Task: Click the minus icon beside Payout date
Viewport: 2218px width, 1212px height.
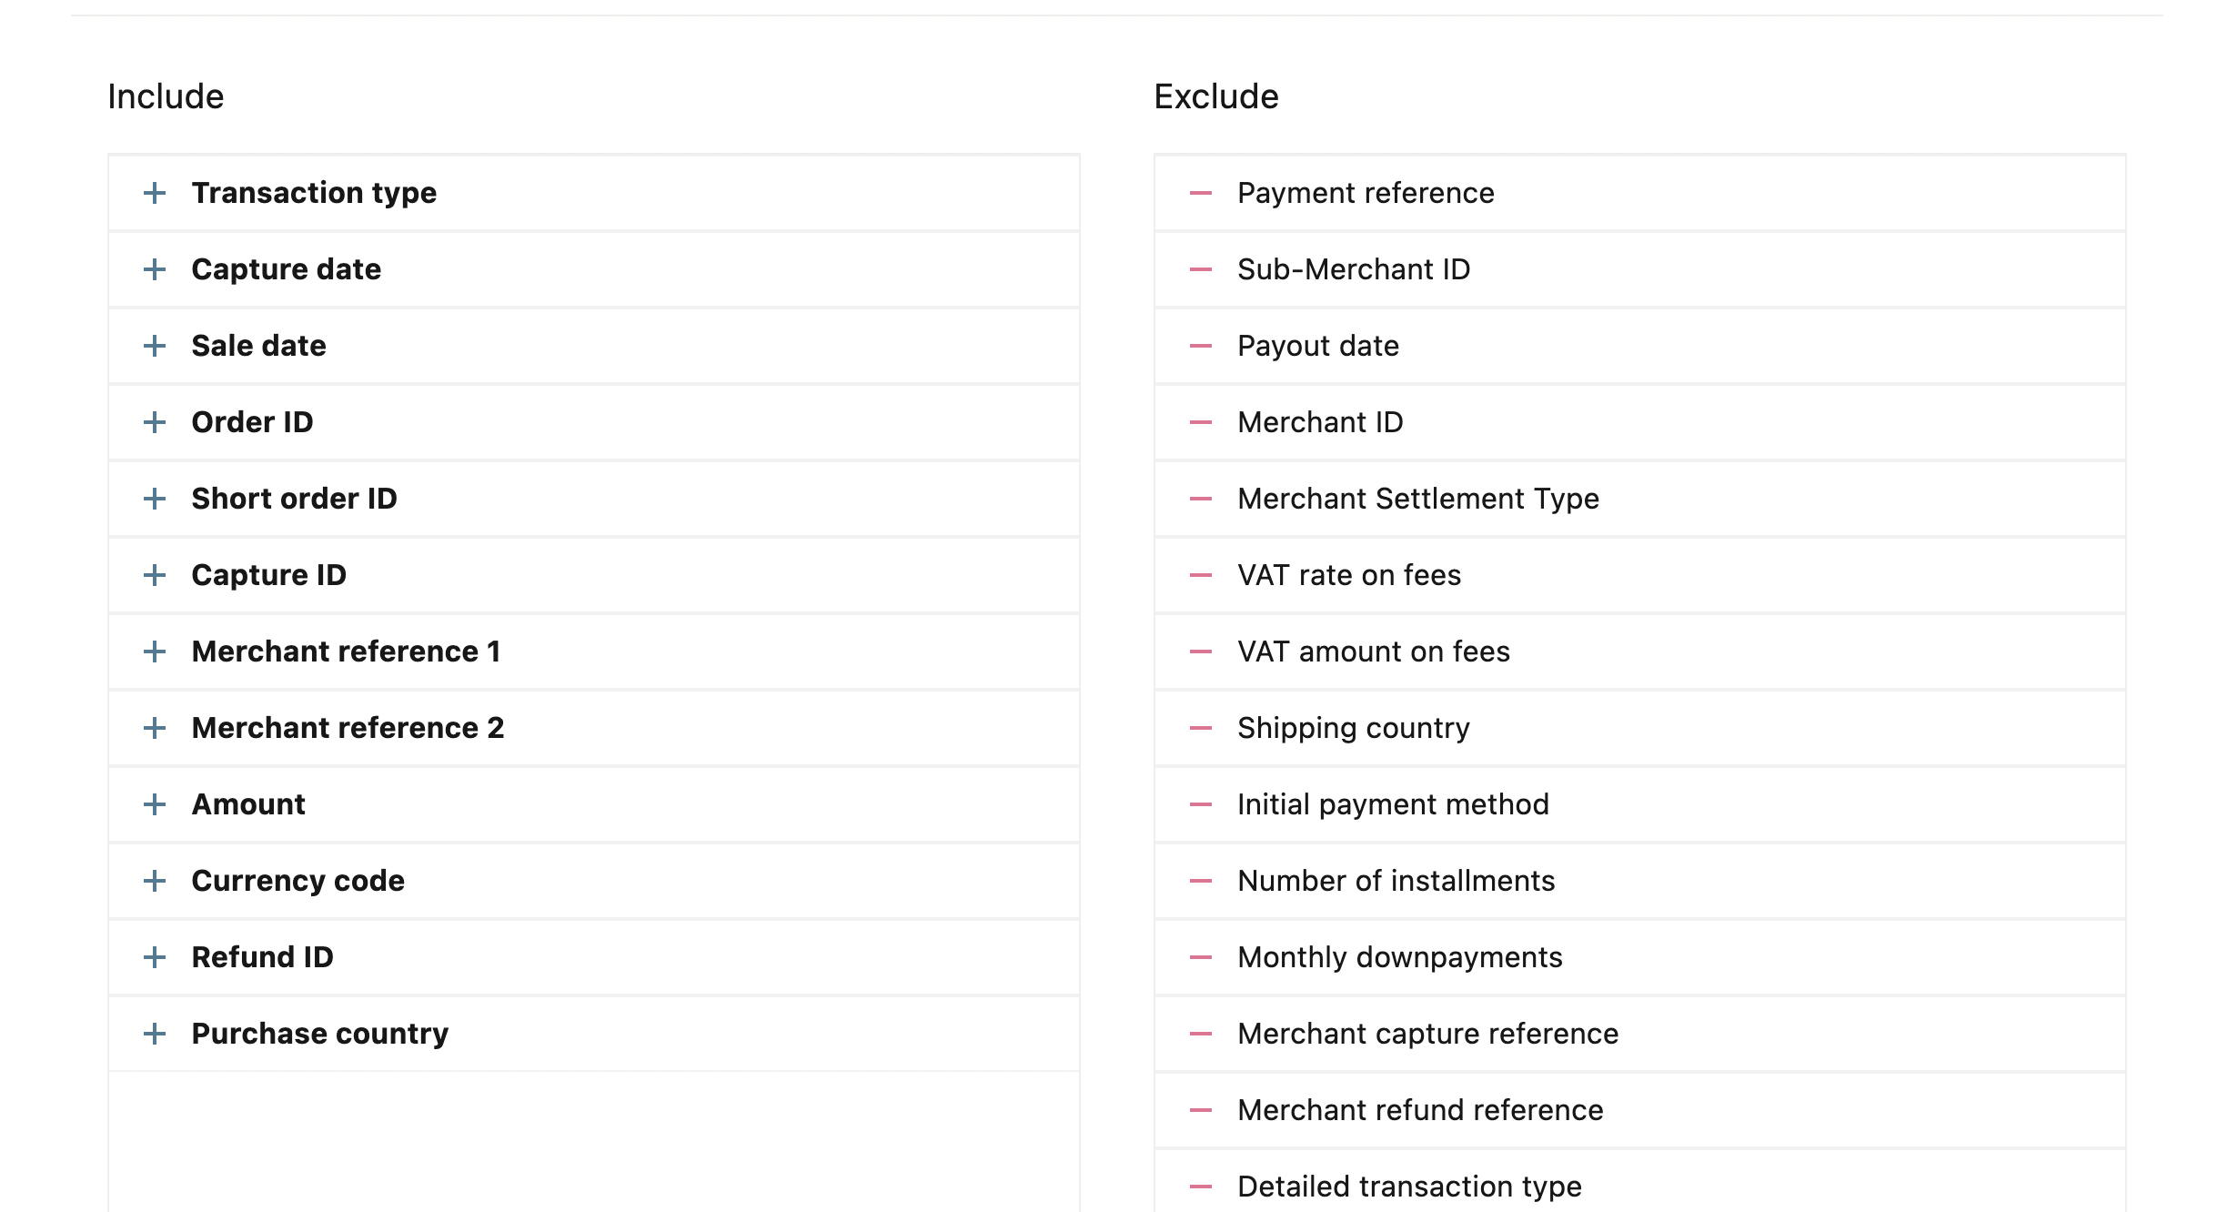Action: (1201, 346)
